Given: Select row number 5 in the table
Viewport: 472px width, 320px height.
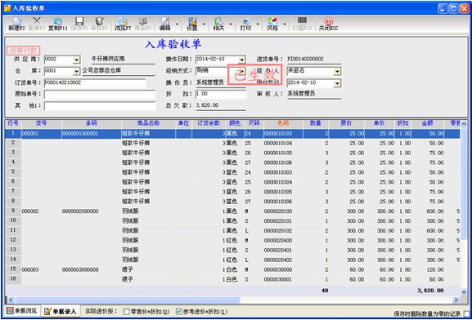Looking at the screenshot, I should 13,172.
